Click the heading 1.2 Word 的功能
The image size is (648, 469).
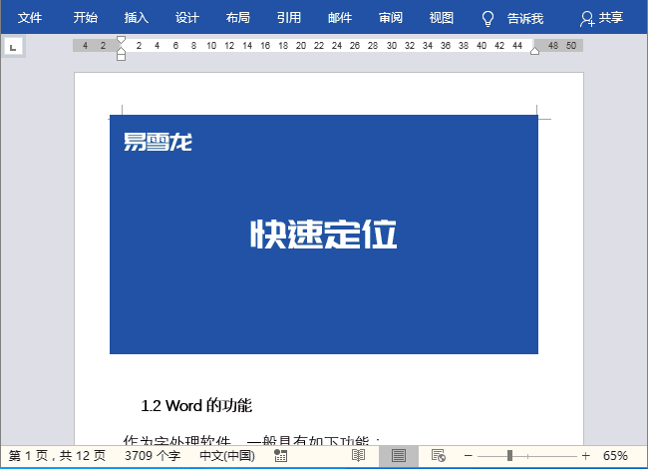196,405
